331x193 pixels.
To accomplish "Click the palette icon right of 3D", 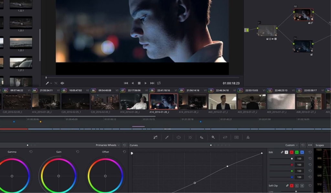I will pos(248,137).
